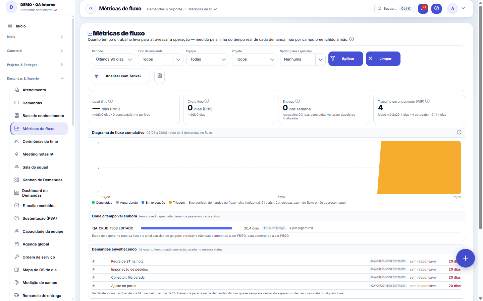Click Concluídas legend item
The width and height of the screenshot is (483, 301).
tap(102, 203)
